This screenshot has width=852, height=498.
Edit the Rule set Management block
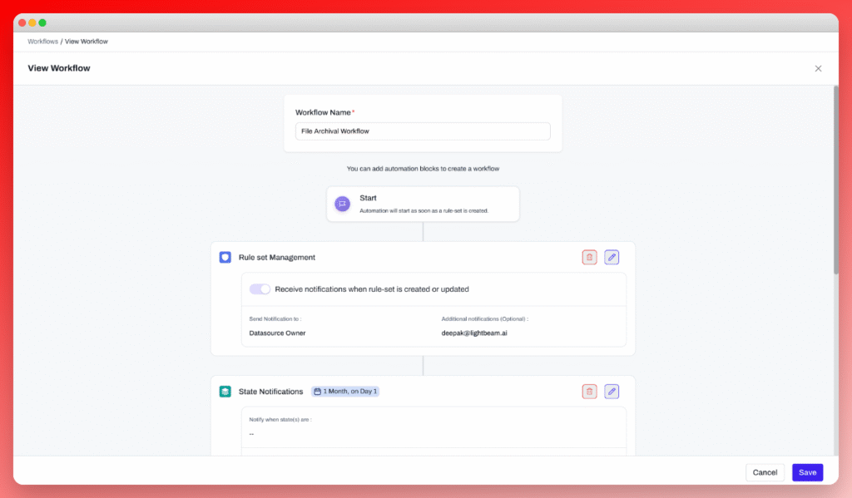(612, 258)
